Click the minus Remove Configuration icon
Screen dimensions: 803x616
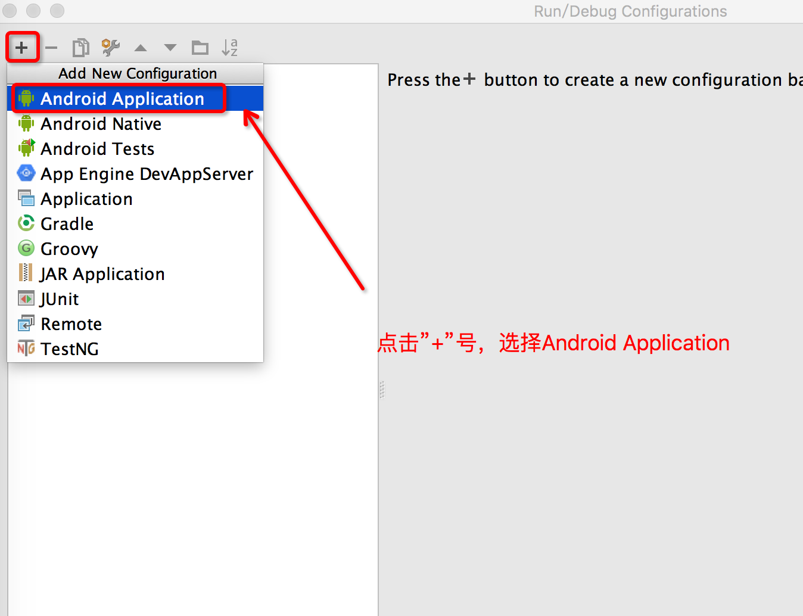(52, 48)
